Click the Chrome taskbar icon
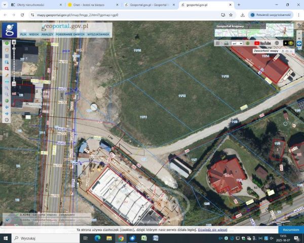Image resolution: width=304 pixels, height=243 pixels. 121,238
